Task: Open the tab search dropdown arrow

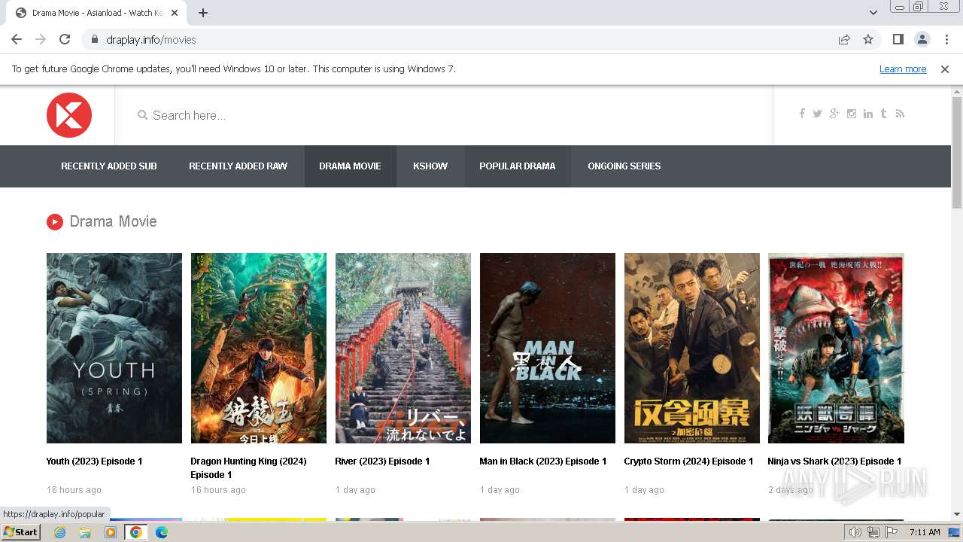Action: click(x=873, y=12)
